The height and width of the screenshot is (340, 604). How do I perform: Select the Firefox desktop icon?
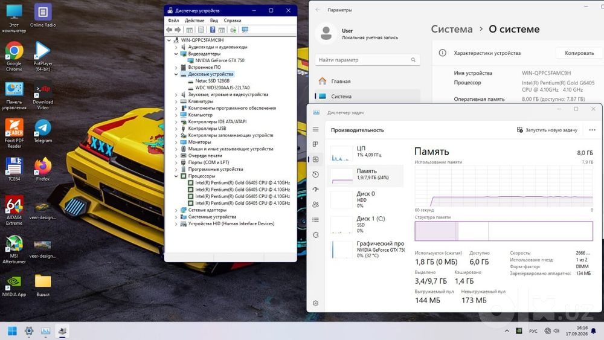point(43,169)
